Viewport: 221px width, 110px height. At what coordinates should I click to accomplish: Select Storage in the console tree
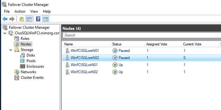click(27, 50)
